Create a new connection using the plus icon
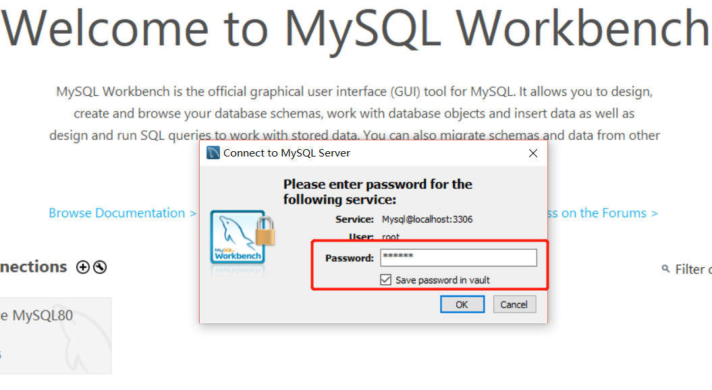Screen dimensions: 712x390 (x=82, y=267)
